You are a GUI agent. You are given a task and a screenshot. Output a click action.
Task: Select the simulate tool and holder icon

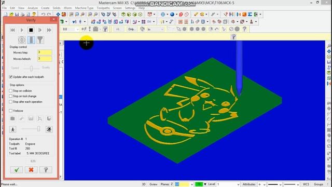[40, 40]
